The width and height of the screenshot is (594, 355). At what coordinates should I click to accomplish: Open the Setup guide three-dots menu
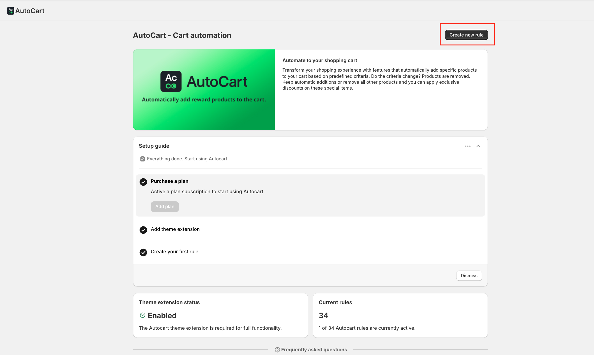pyautogui.click(x=468, y=146)
